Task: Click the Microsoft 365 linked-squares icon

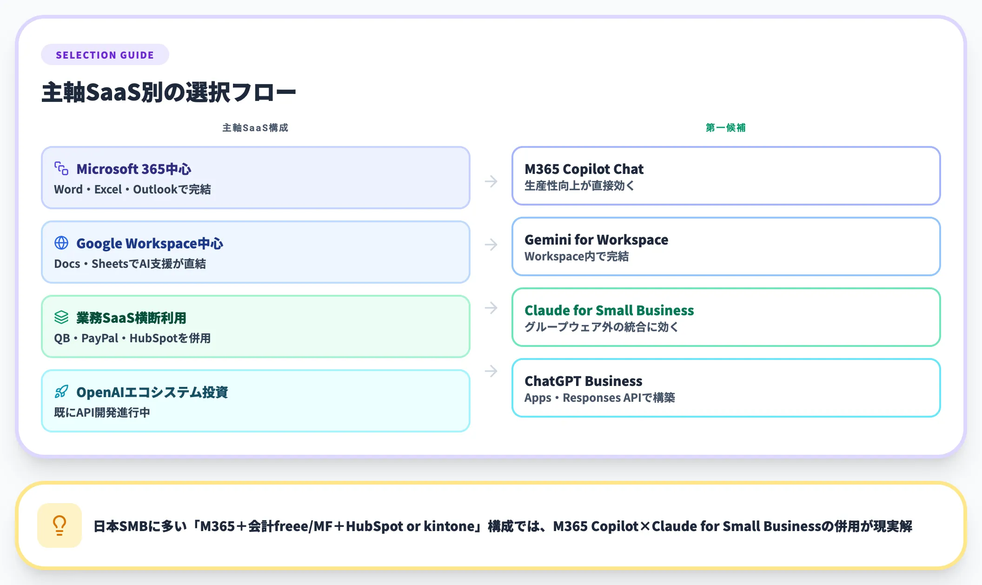Action: tap(61, 168)
